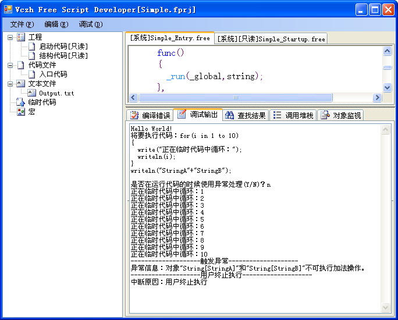Select 启动代码[只读] tree item

pyautogui.click(x=63, y=47)
